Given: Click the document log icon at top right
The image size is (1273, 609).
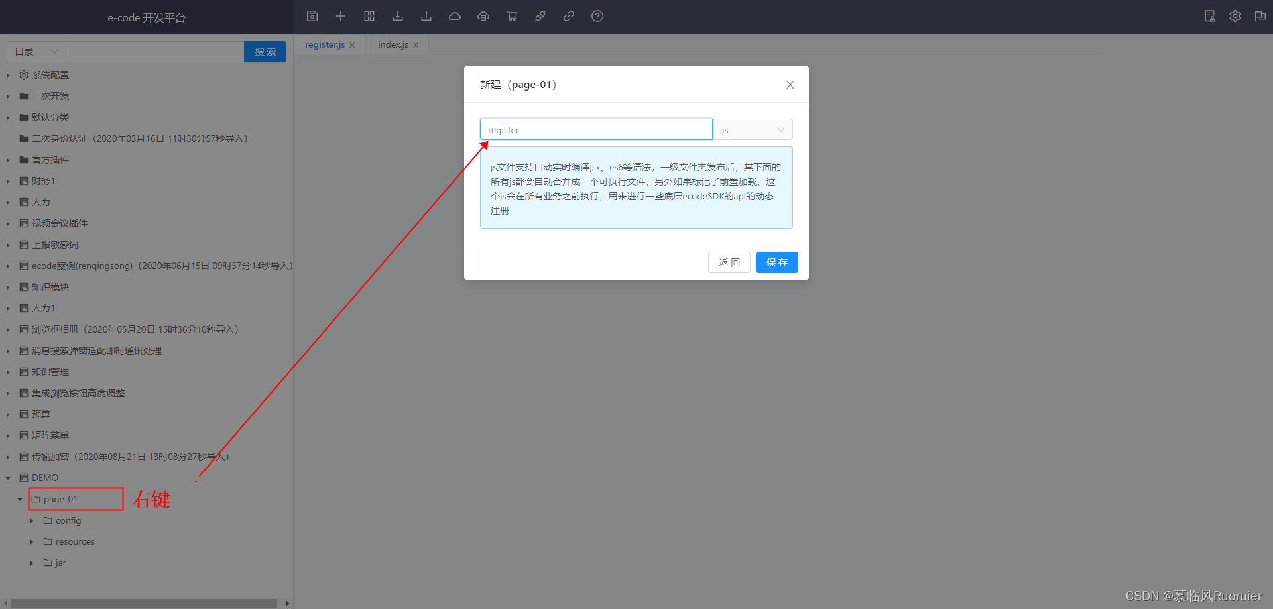Looking at the screenshot, I should pos(1210,16).
